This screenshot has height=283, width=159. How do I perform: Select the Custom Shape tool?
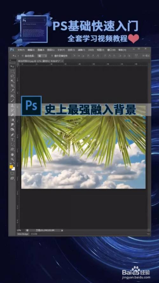coord(12,149)
